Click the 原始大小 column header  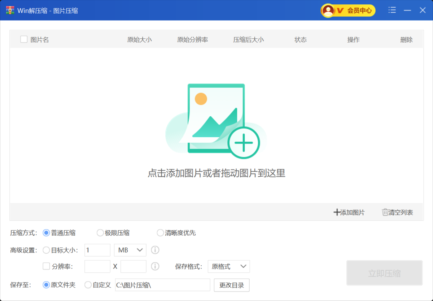(139, 40)
